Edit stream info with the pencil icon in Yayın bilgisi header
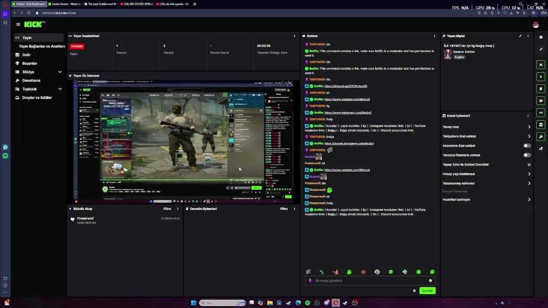 520,36
